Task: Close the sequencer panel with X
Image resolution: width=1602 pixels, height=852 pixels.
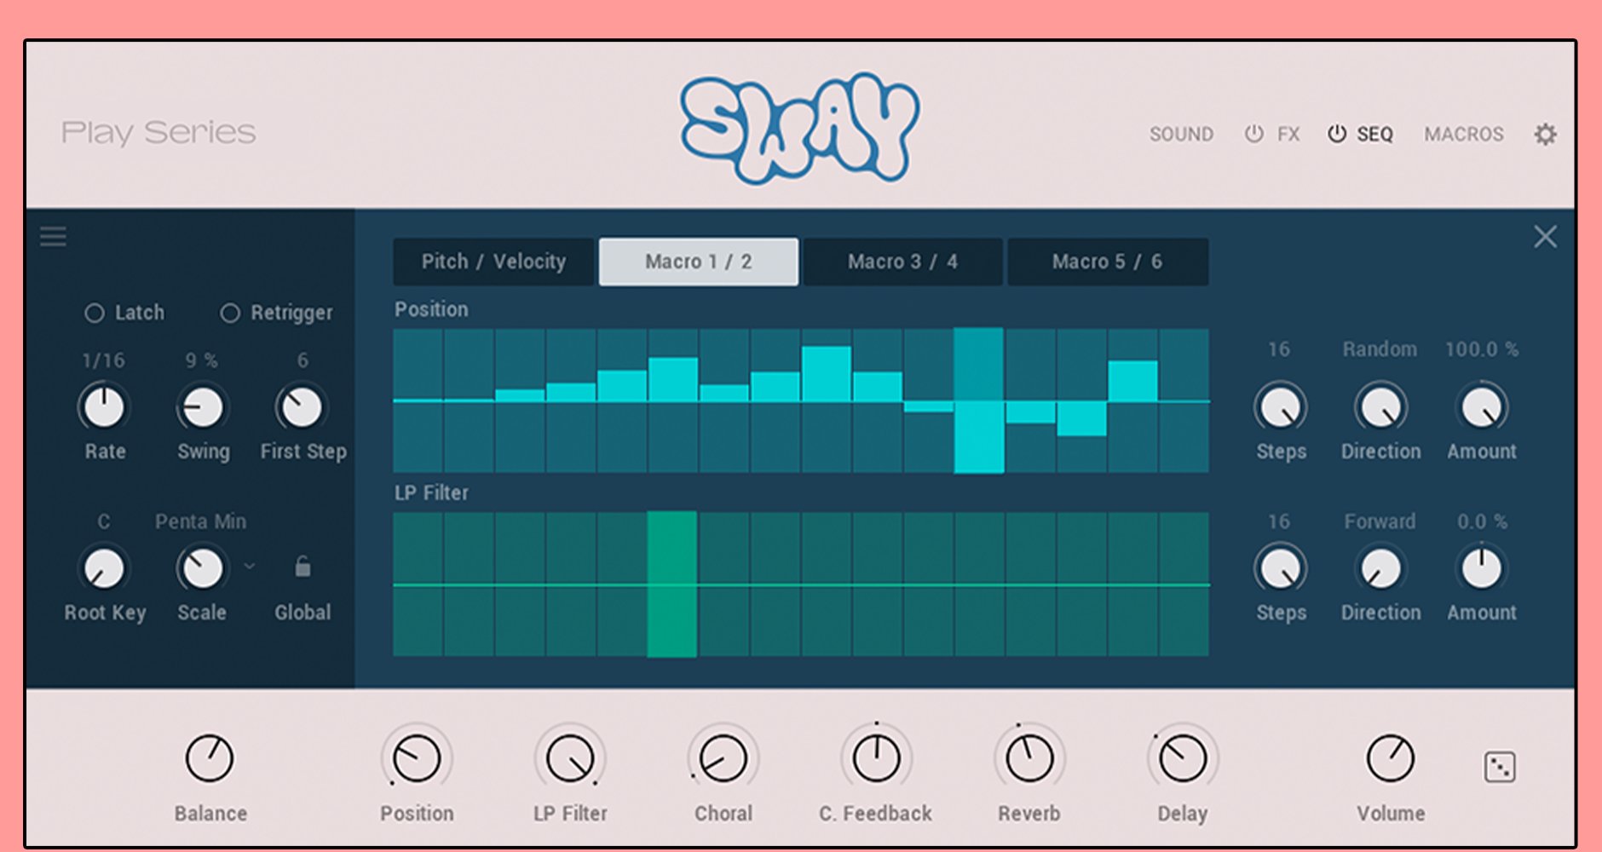Action: [x=1545, y=237]
